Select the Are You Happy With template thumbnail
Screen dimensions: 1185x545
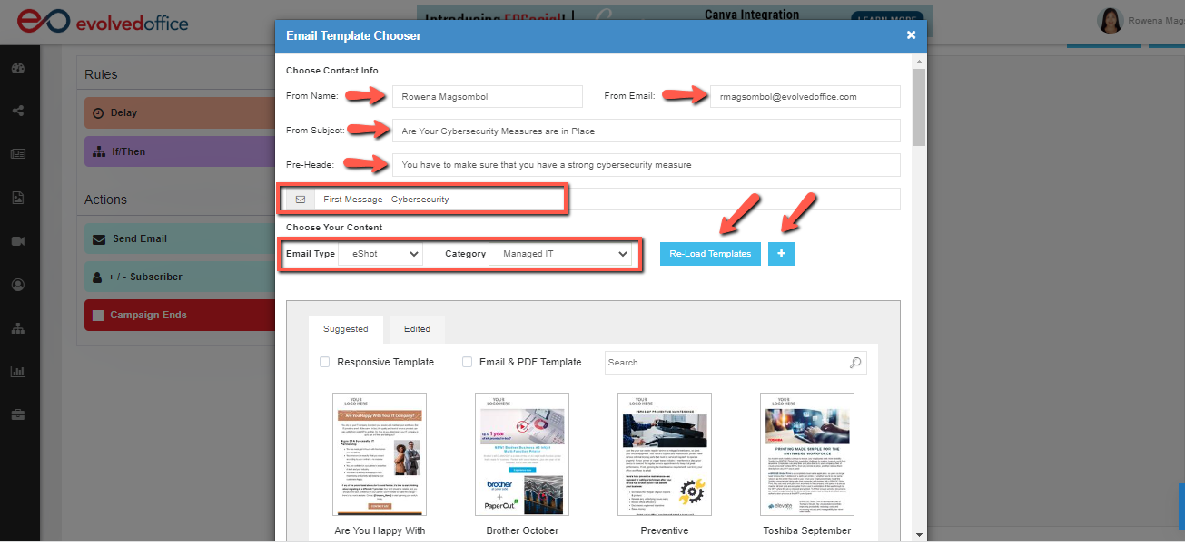(x=380, y=454)
